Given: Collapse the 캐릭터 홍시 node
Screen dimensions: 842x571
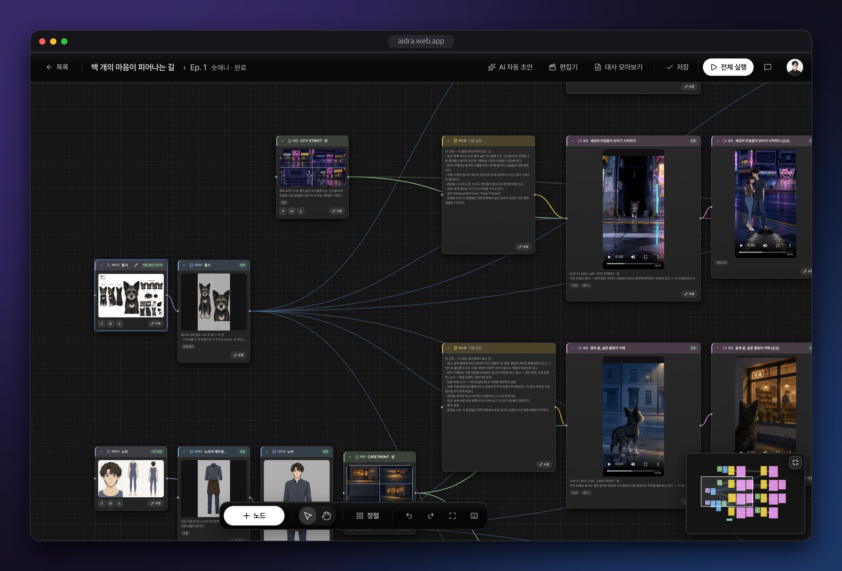Looking at the screenshot, I should 101,265.
